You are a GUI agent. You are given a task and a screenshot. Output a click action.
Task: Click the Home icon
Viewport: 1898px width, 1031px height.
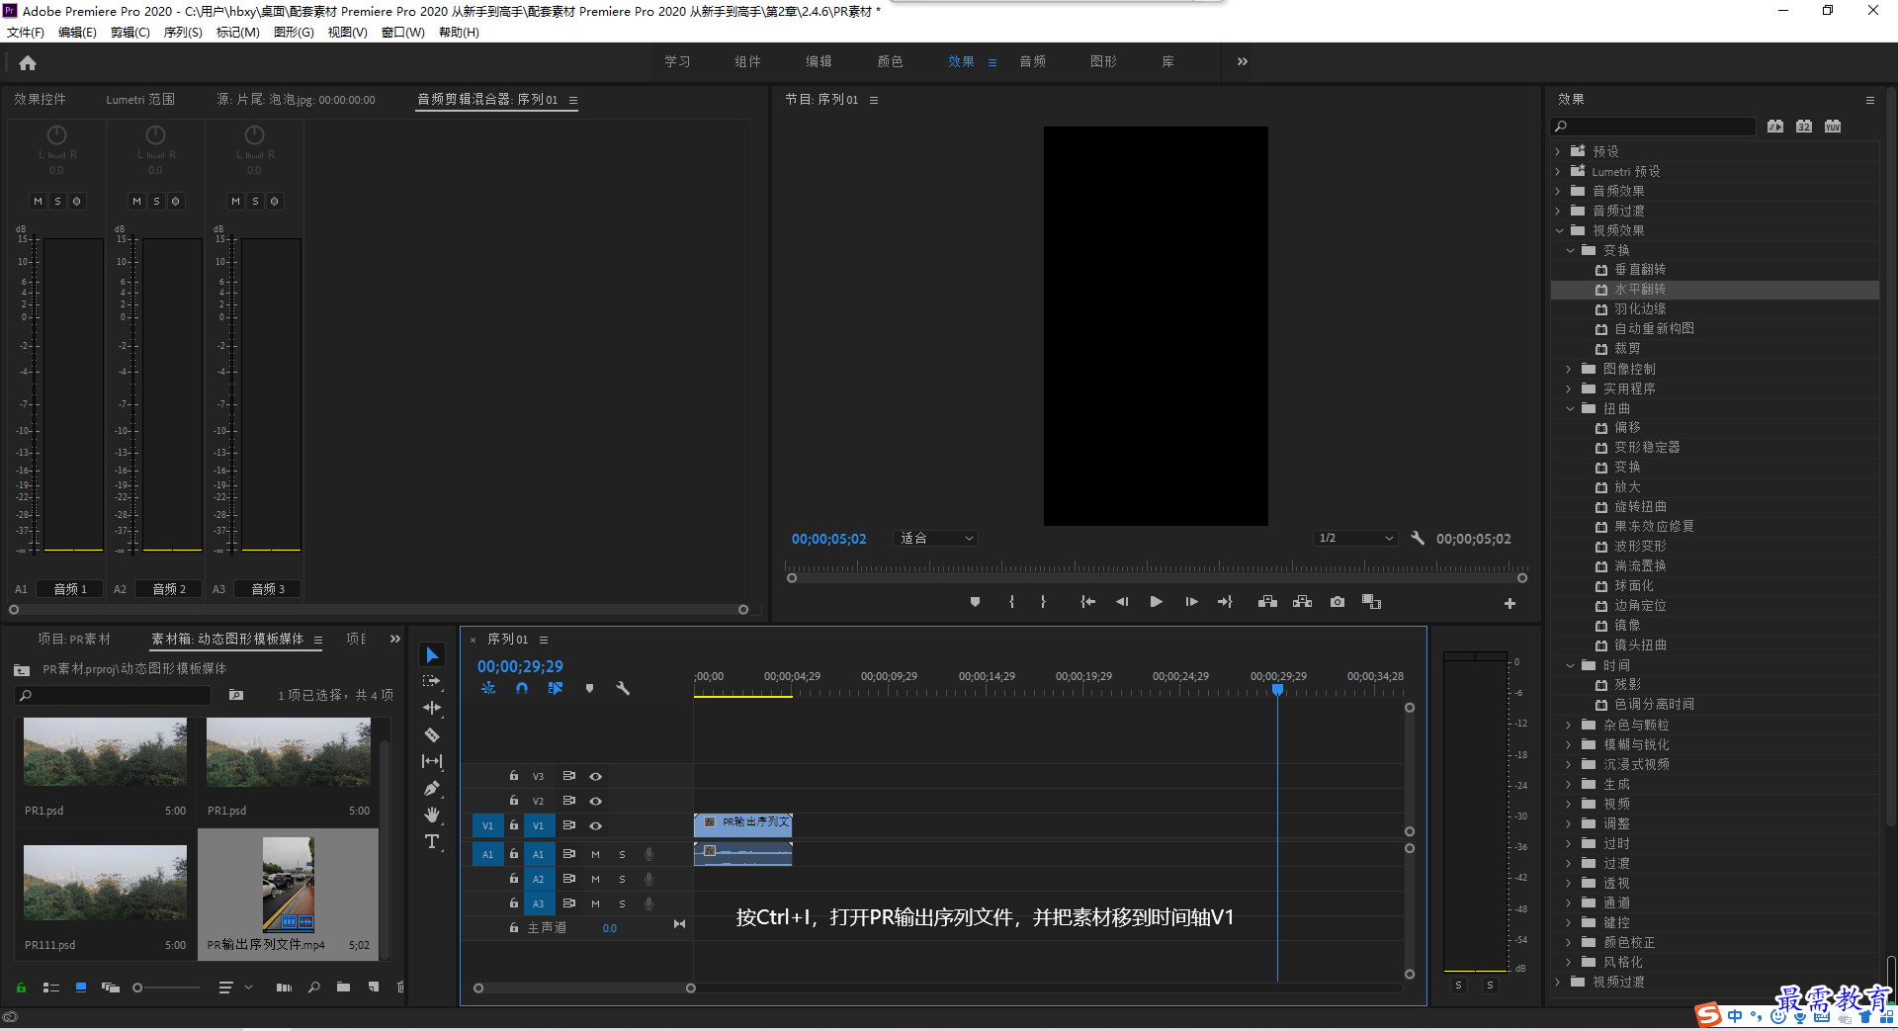(x=28, y=62)
